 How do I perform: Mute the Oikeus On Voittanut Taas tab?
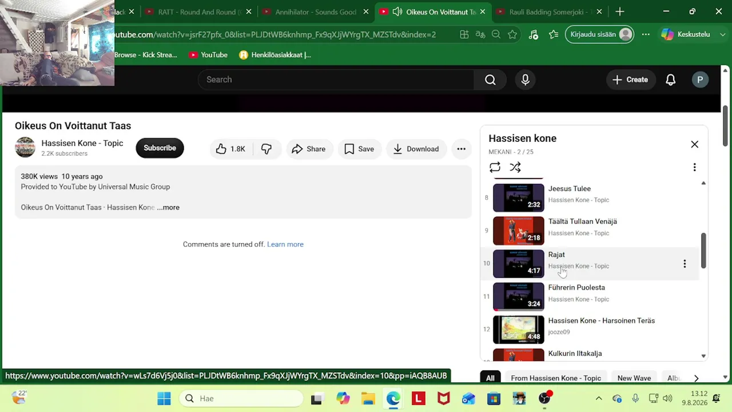click(397, 11)
